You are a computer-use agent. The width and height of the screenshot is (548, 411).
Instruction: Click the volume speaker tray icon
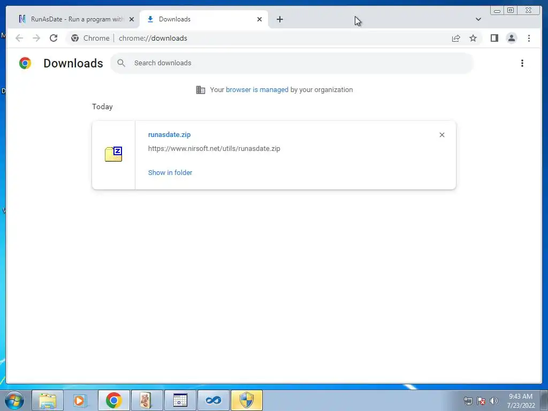tap(494, 401)
